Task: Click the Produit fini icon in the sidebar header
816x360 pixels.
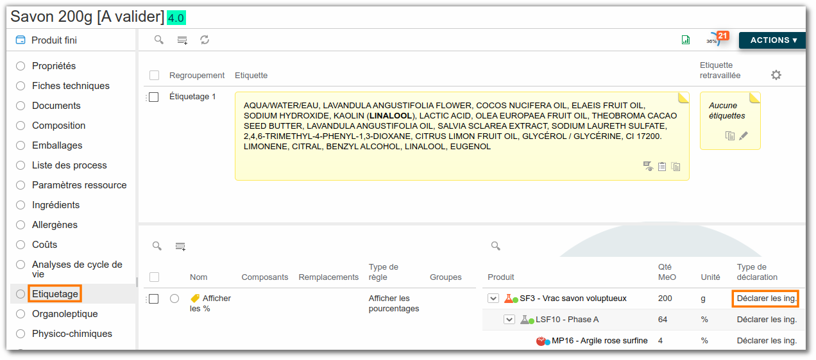Action: [21, 40]
